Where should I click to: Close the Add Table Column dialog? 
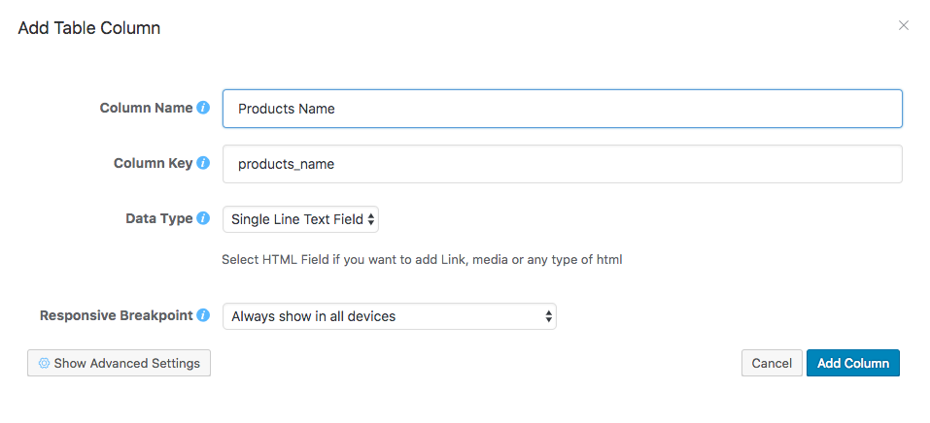[904, 26]
